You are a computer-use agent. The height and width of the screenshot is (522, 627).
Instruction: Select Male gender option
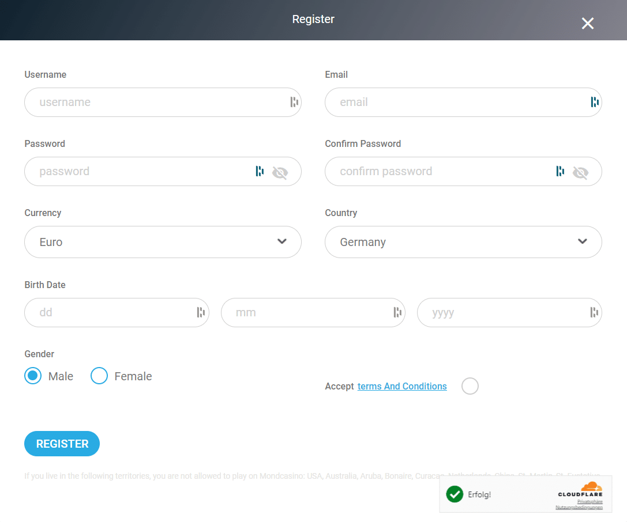33,376
